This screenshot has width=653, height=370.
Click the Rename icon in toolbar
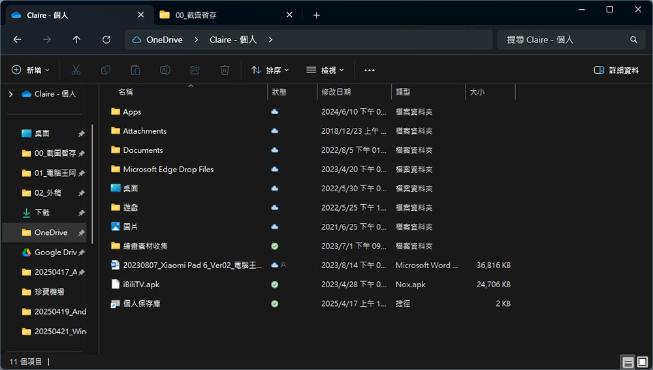[165, 70]
